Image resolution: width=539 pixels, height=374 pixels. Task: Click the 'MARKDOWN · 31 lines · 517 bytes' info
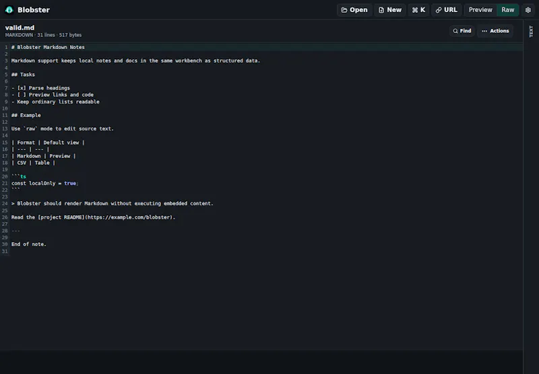click(x=43, y=35)
